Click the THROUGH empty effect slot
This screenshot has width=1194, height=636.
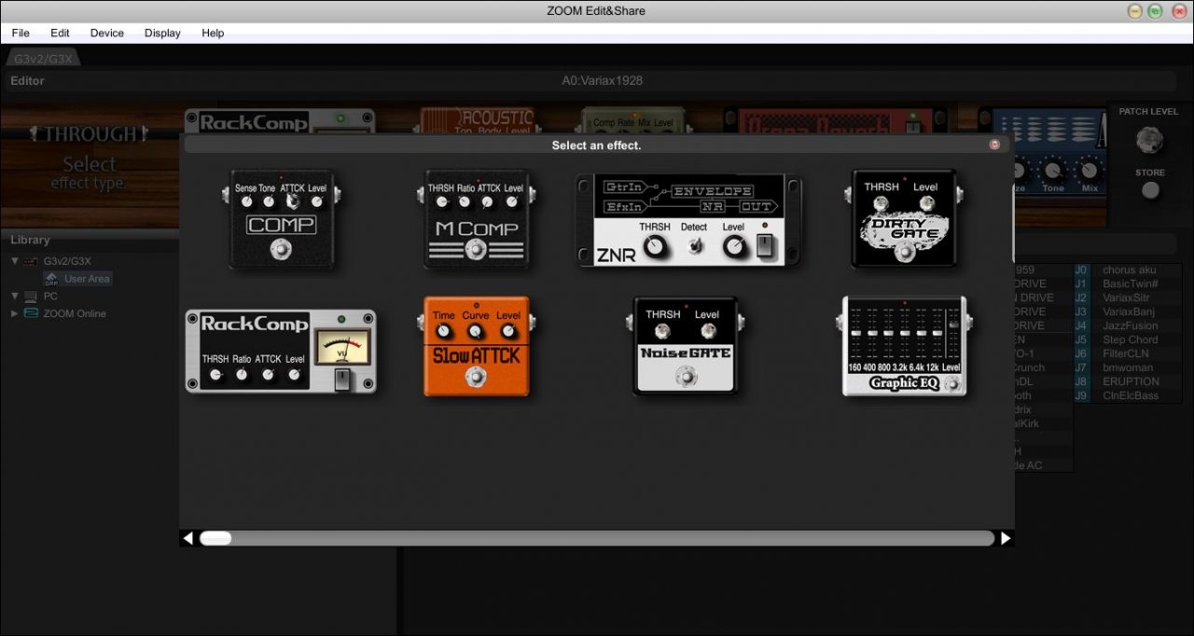tap(89, 157)
